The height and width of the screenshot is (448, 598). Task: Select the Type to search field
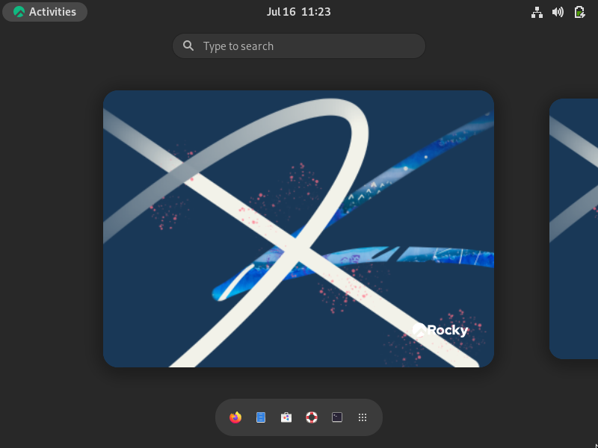(x=299, y=46)
